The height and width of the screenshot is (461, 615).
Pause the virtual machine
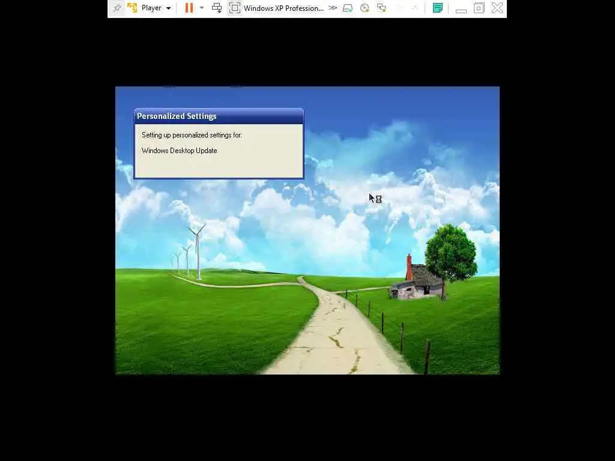pyautogui.click(x=189, y=8)
